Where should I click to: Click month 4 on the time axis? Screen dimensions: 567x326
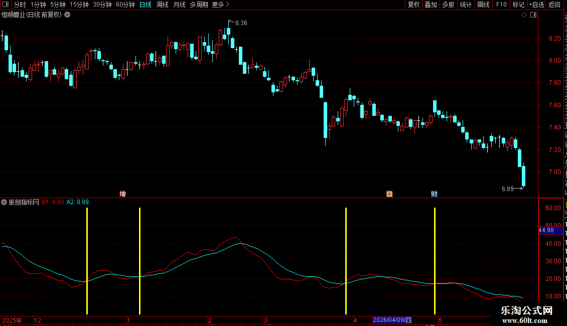coord(355,320)
